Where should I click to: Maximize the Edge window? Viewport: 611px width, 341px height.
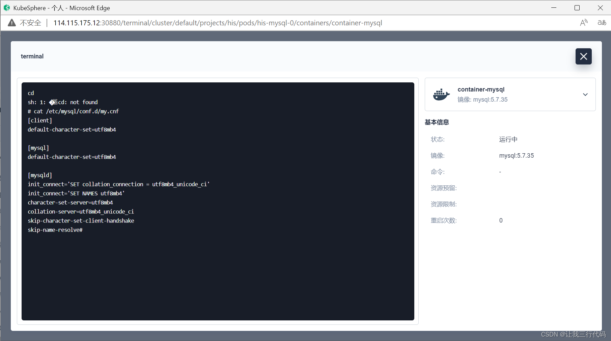click(x=577, y=8)
